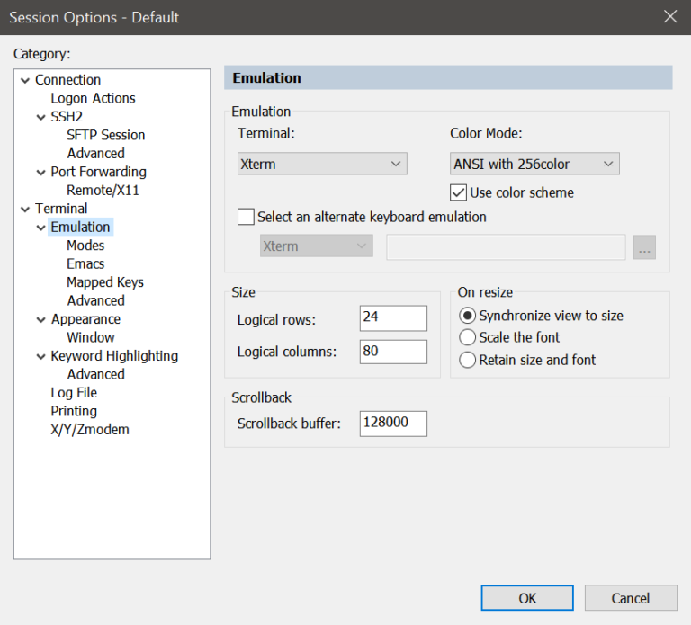Open the Terminal type dropdown
Viewport: 691px width, 625px height.
tap(322, 164)
